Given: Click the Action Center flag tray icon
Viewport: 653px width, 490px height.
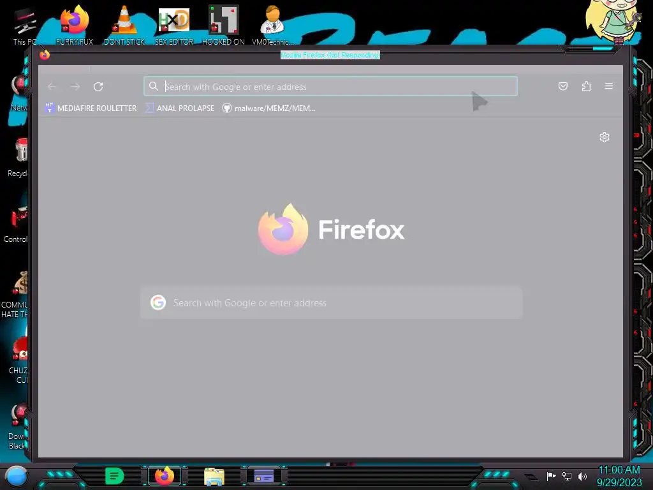Looking at the screenshot, I should coord(551,476).
